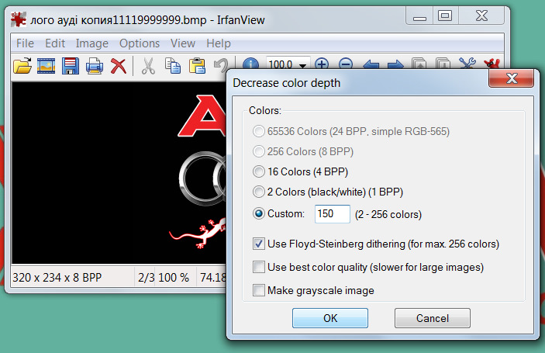Click the 100.0 zoom value field
Screen dimensions: 545x353
pyautogui.click(x=282, y=64)
